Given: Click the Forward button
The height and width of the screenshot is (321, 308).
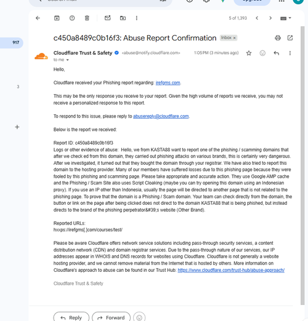Looking at the screenshot, I should 111,317.
